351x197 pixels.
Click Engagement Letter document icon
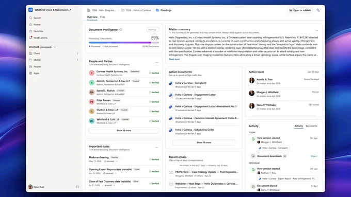(x=170, y=95)
